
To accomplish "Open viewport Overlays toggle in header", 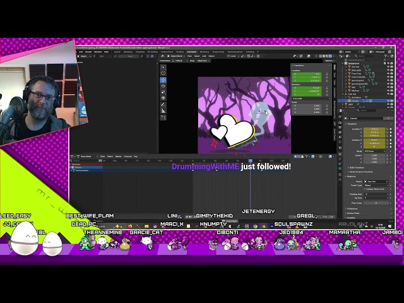I will (309, 56).
